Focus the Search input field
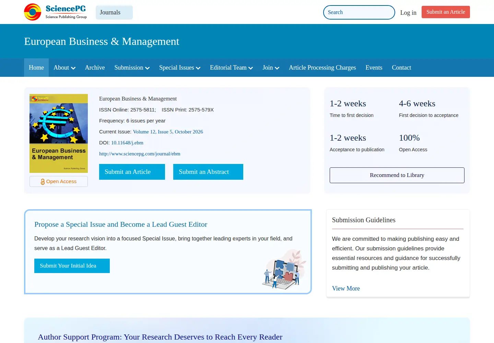The height and width of the screenshot is (343, 494). tap(359, 12)
